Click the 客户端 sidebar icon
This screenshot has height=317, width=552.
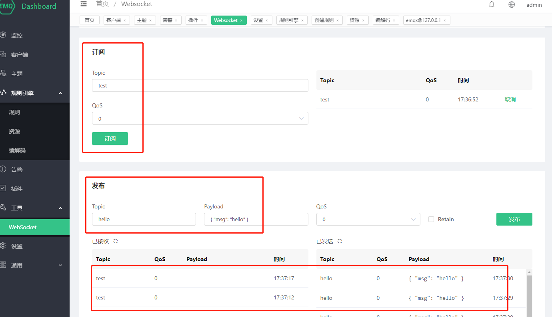[3, 54]
